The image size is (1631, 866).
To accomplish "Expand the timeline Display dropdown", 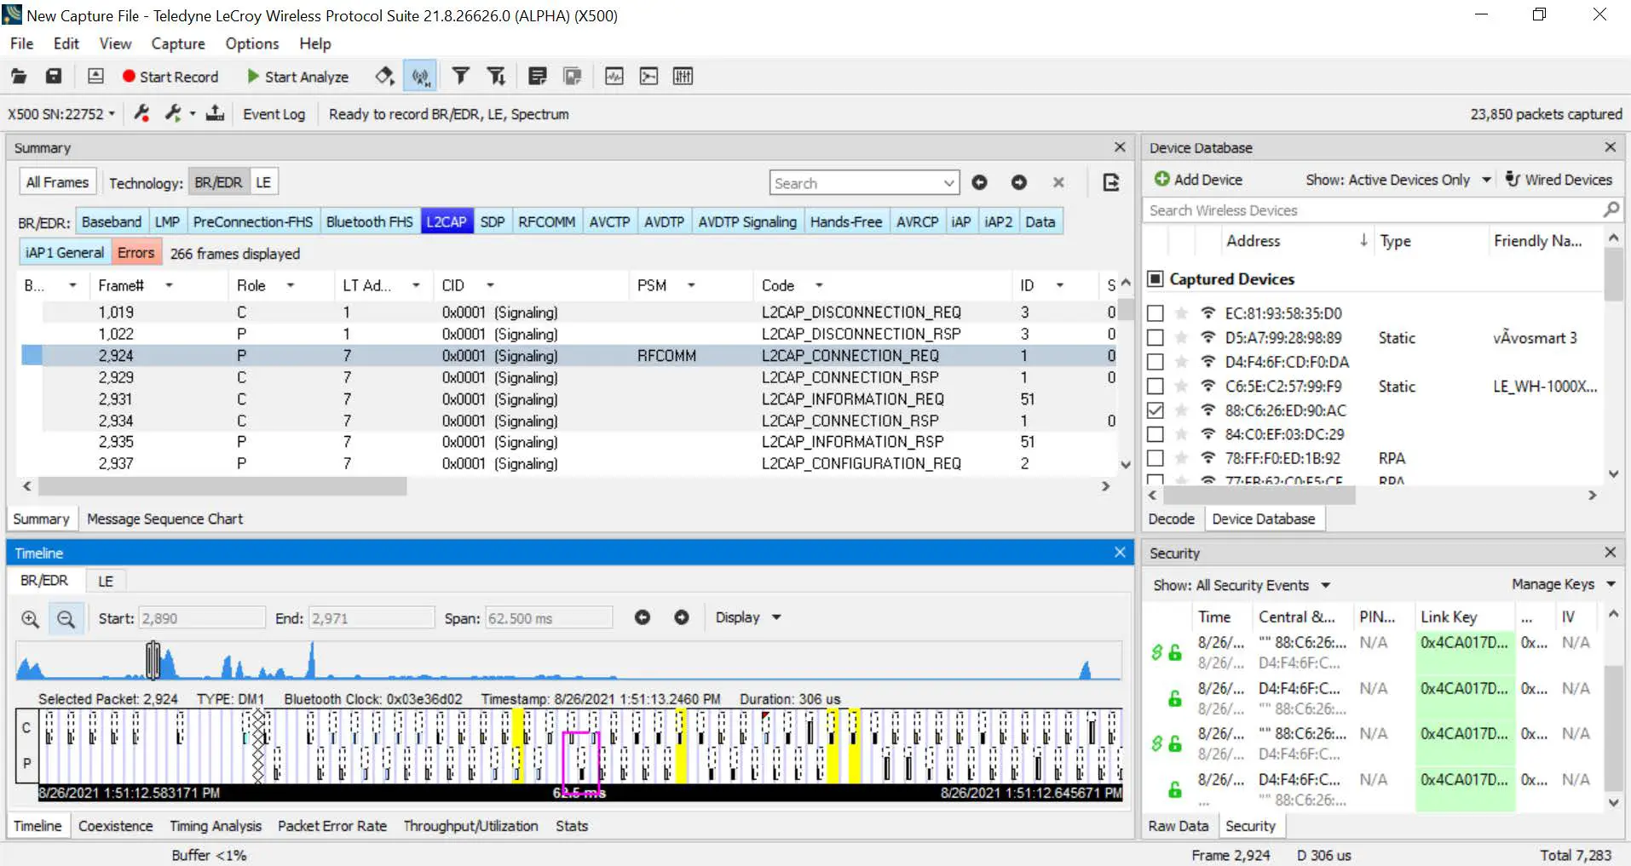I will 747,617.
